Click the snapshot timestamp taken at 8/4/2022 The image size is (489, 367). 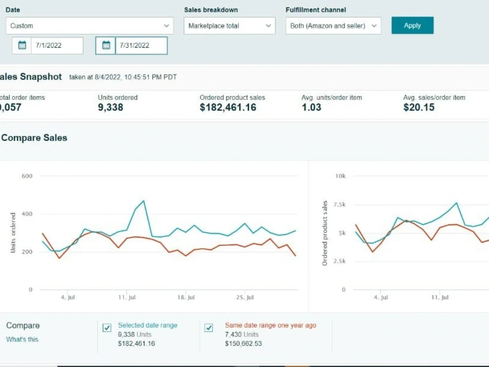[x=123, y=77]
